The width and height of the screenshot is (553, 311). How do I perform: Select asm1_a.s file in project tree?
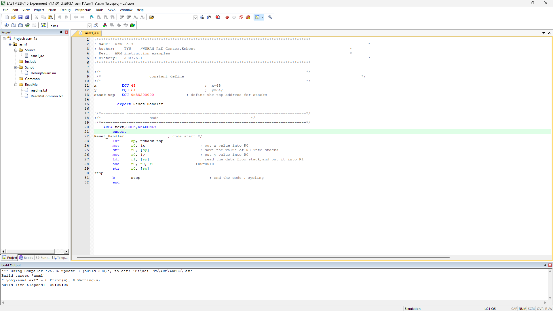tap(37, 56)
